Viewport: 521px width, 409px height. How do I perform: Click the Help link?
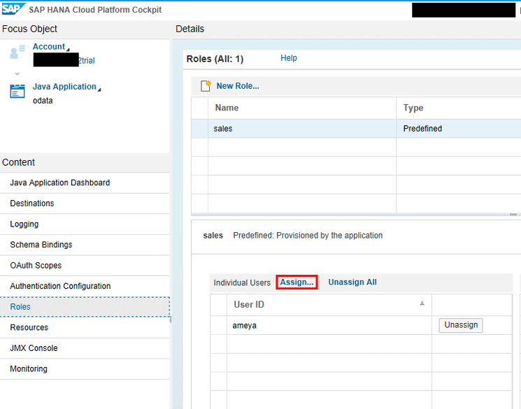[x=289, y=58]
